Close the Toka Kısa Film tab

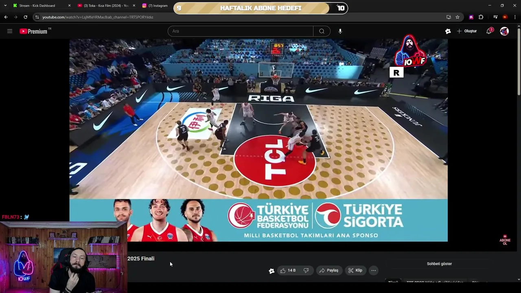click(x=134, y=6)
